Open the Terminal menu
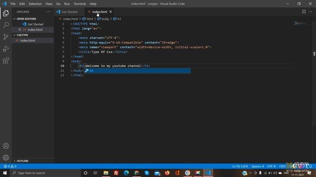316x177 pixels. (79, 4)
